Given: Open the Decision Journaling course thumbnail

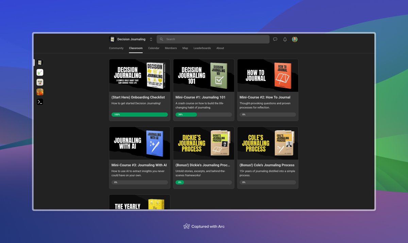Looking at the screenshot, I should tap(139, 75).
